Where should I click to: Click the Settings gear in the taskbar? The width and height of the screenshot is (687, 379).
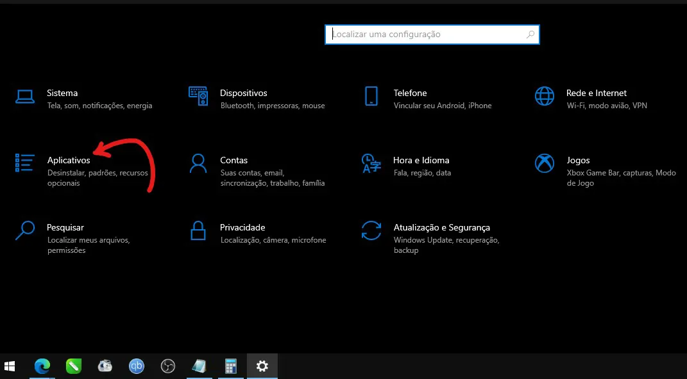[x=262, y=366]
